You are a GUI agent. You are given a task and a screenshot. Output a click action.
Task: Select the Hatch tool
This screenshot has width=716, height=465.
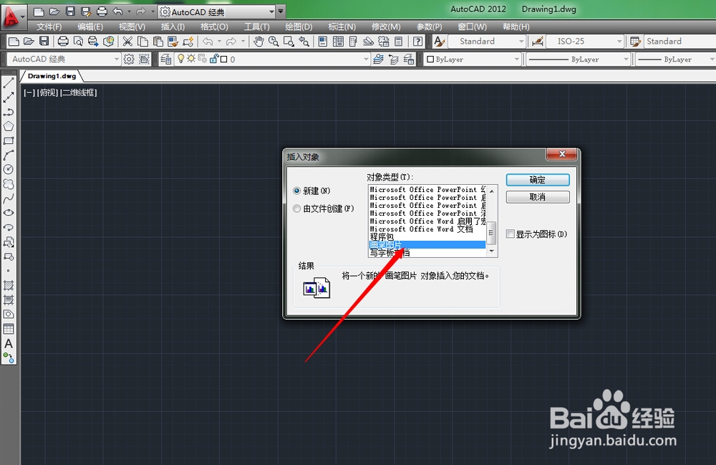point(8,285)
